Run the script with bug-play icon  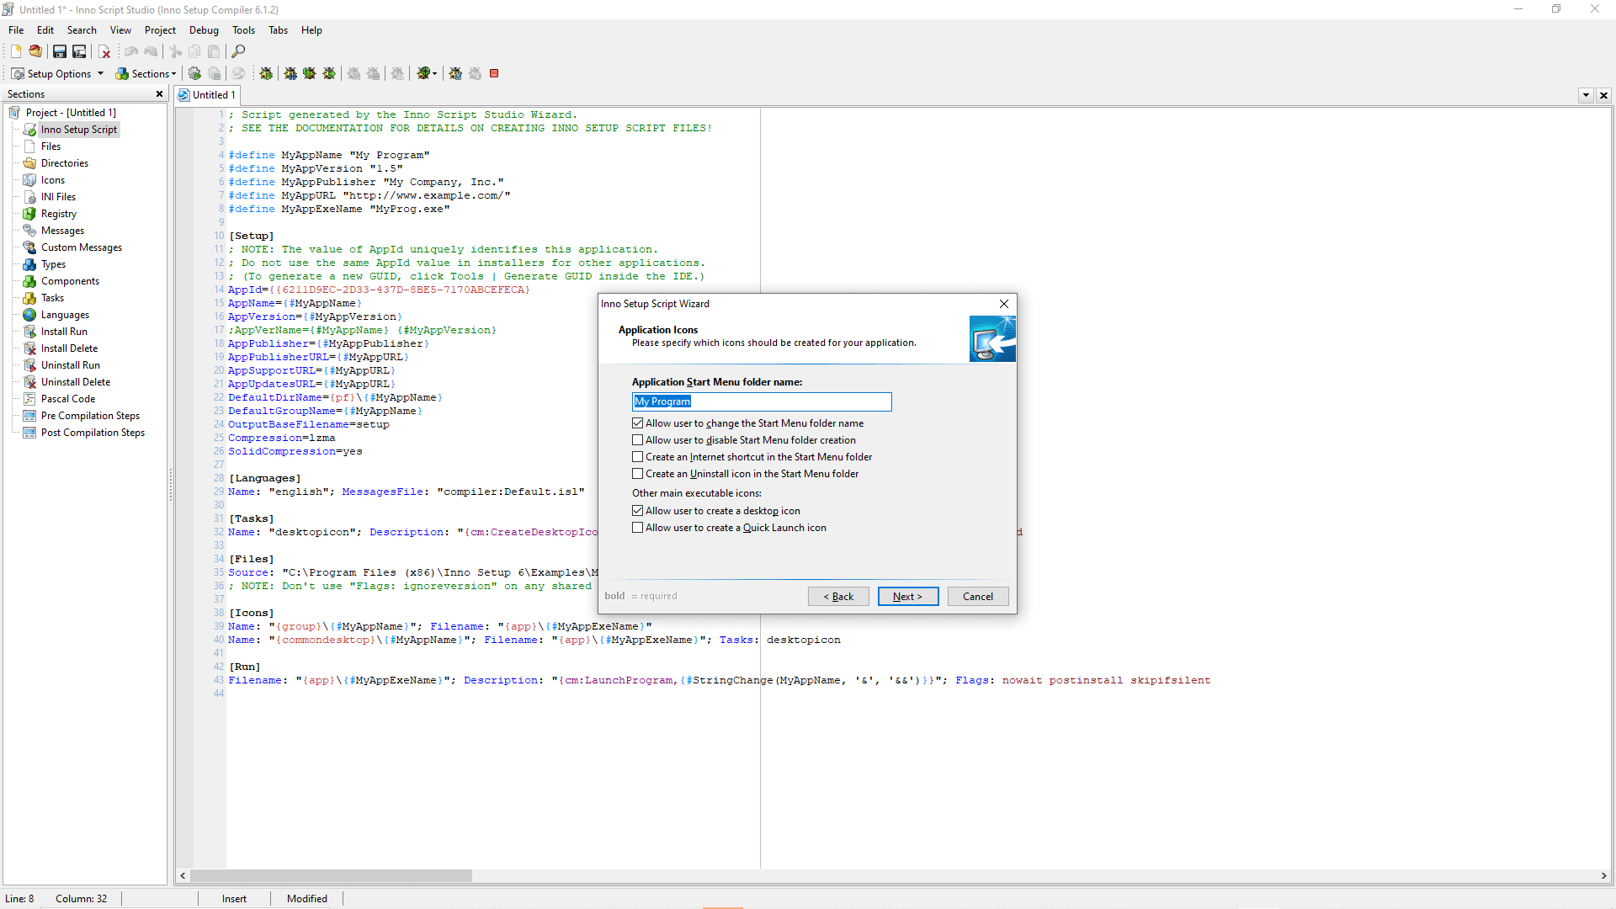pos(266,73)
